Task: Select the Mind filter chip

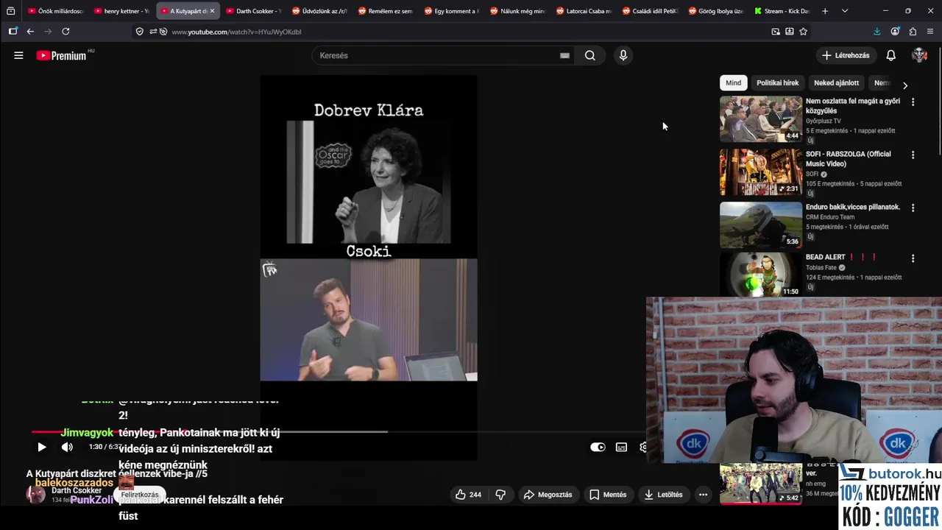Action: (734, 83)
